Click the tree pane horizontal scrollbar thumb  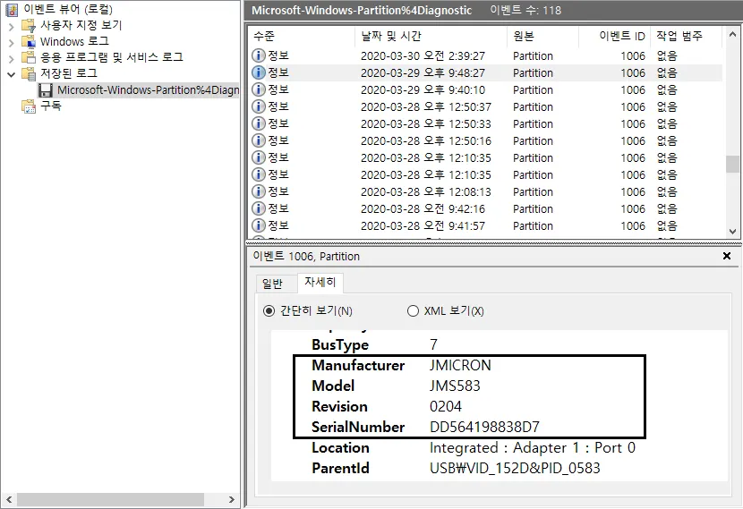tap(110, 499)
